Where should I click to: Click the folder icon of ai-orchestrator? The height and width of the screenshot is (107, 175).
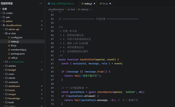[x=7, y=62]
